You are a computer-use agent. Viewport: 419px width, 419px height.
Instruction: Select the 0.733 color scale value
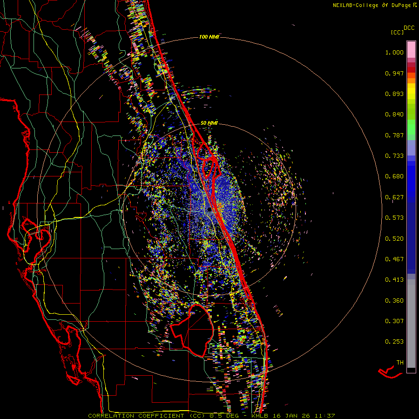(x=394, y=156)
